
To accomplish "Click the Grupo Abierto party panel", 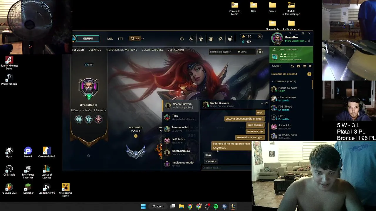I will pos(291,55).
